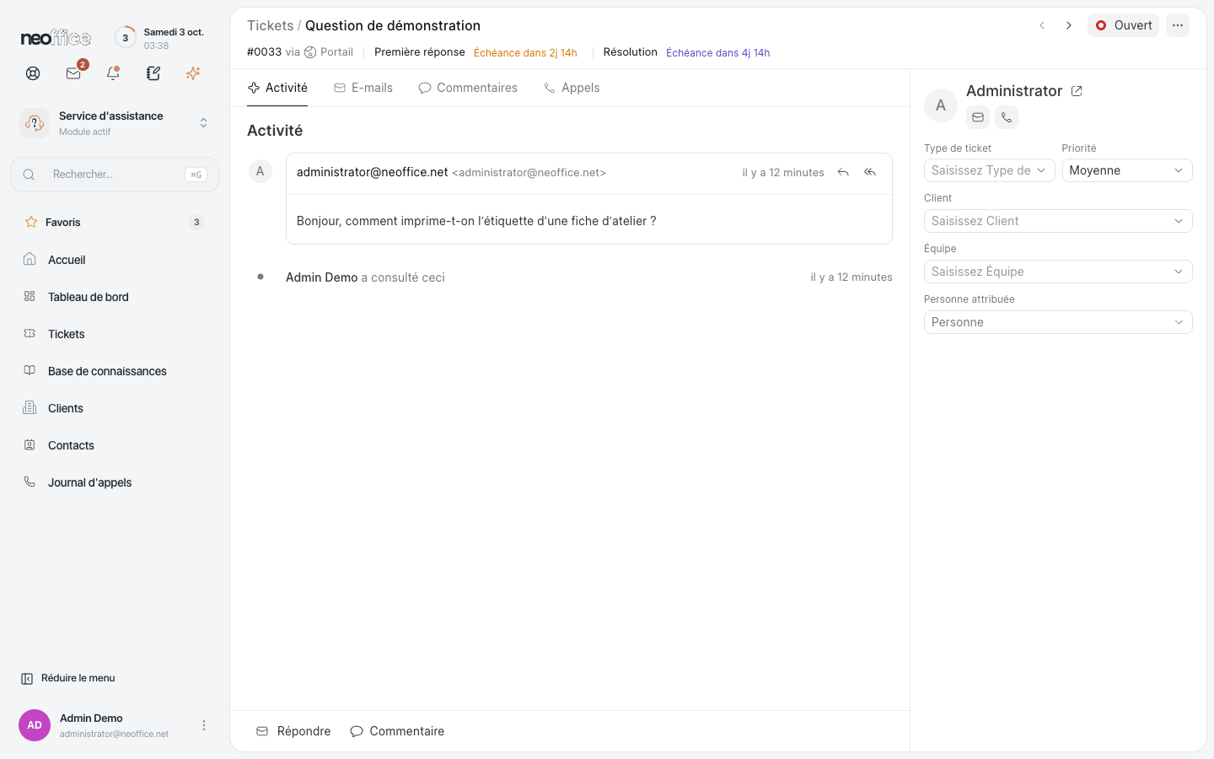Click the circular counter showing 3
The image size is (1214, 759).
pyautogui.click(x=126, y=37)
